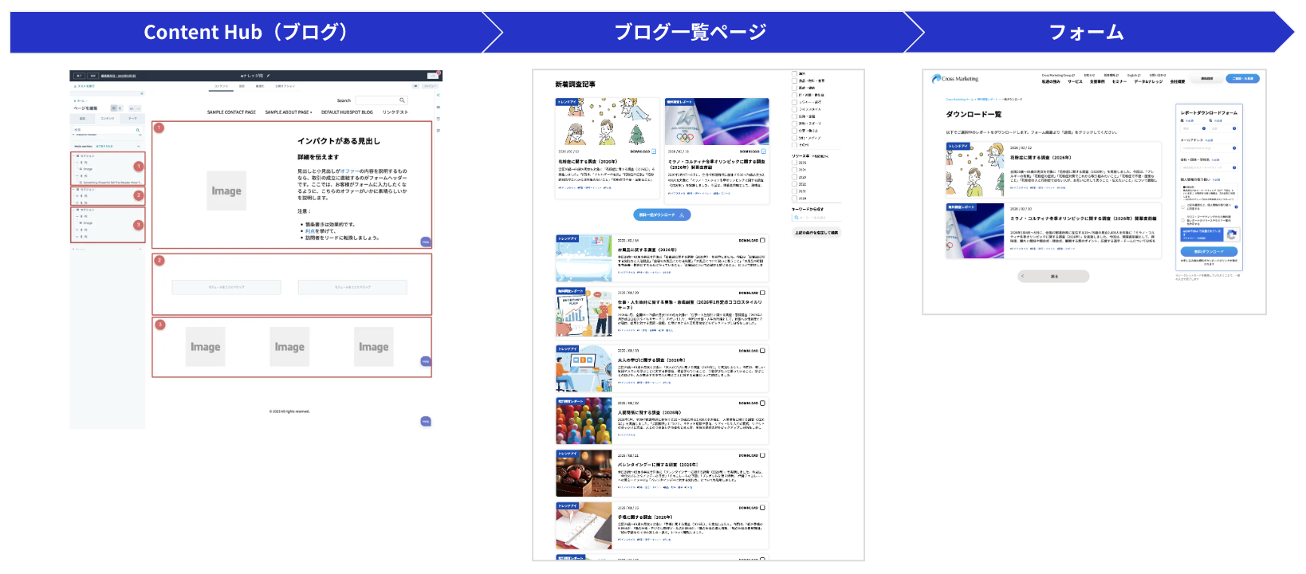Click the info icon beside the privacy agreement checkbox
This screenshot has width=1306, height=574.
[x=1237, y=206]
